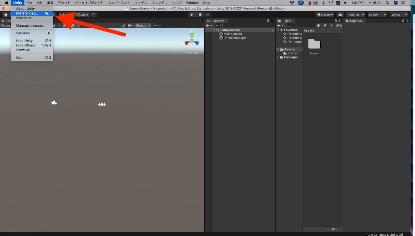The width and height of the screenshot is (415, 236).
Task: Click the Play button
Action: coord(192,14)
